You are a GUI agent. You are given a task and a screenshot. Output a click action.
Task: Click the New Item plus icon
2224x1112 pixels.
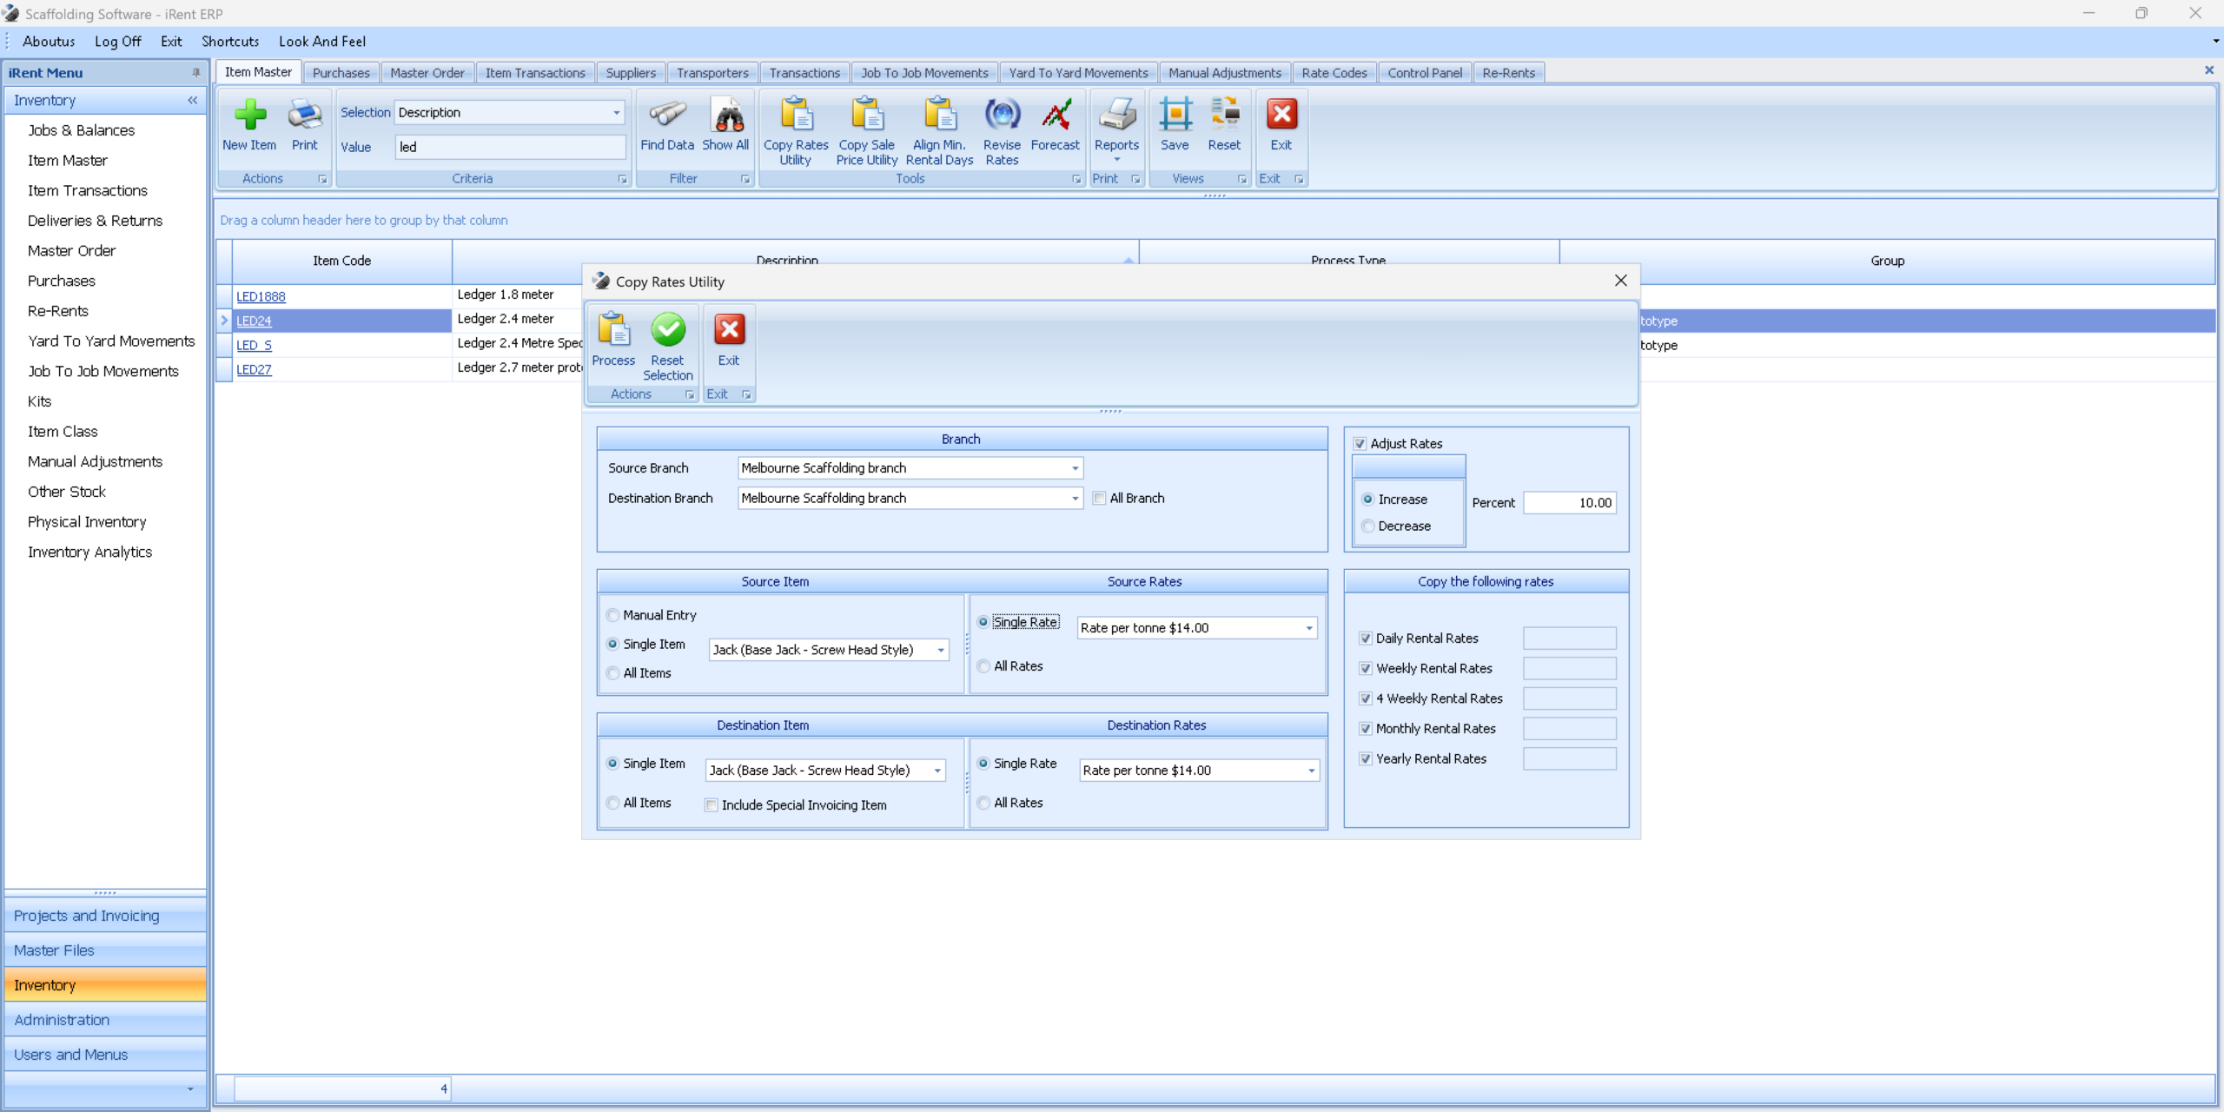click(x=249, y=116)
